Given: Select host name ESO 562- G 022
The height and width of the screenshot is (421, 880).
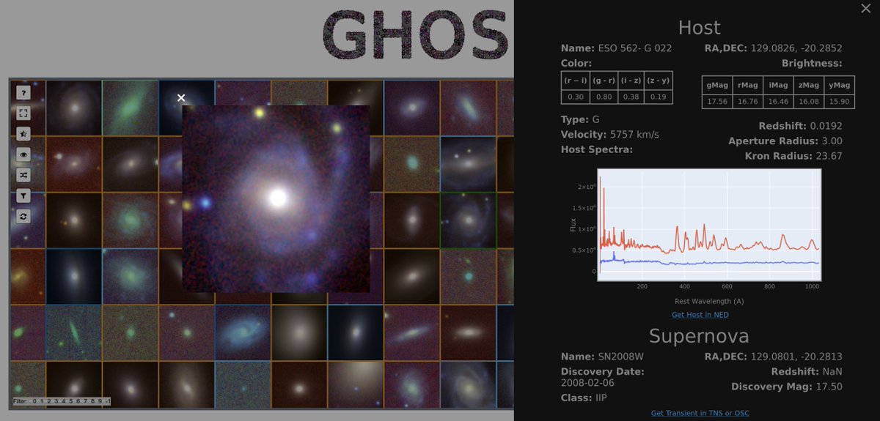Looking at the screenshot, I should point(635,48).
